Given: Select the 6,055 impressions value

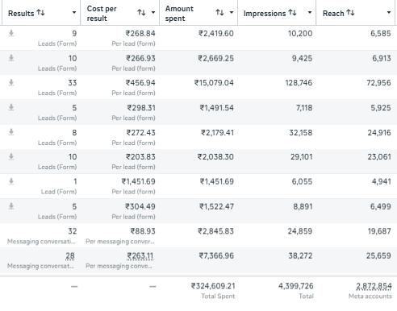Looking at the screenshot, I should coord(303,181).
